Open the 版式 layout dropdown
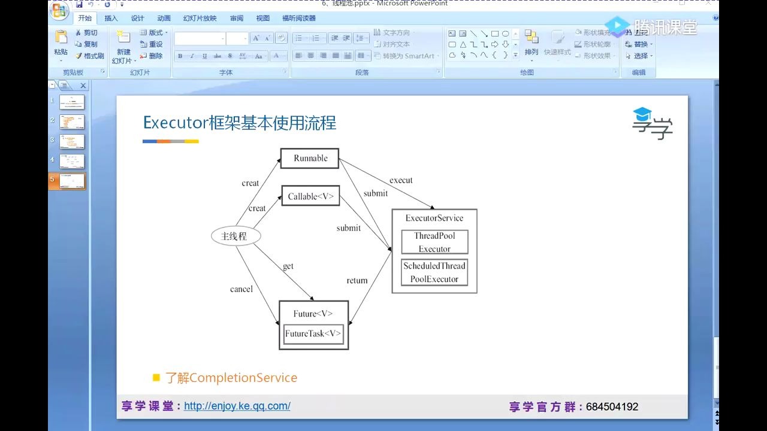This screenshot has width=767, height=431. (154, 33)
